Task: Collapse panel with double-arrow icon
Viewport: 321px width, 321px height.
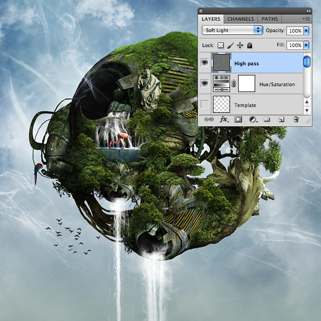Action: click(x=308, y=11)
